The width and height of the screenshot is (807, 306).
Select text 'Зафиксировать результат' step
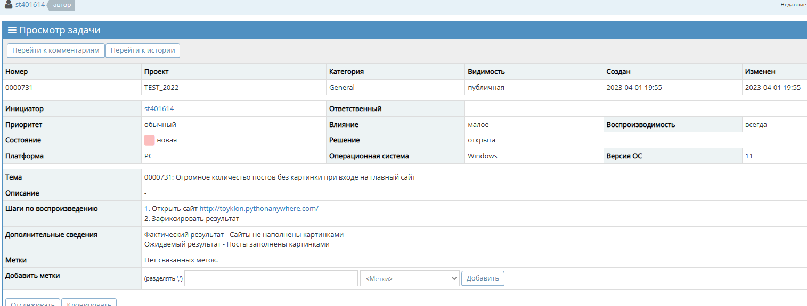[x=195, y=218]
